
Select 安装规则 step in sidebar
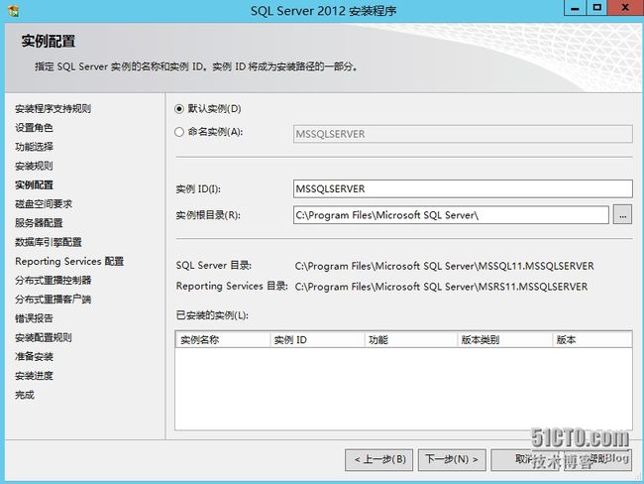pyautogui.click(x=34, y=167)
